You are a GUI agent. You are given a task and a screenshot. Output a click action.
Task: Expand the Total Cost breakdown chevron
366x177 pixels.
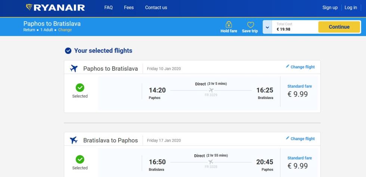[267, 27]
